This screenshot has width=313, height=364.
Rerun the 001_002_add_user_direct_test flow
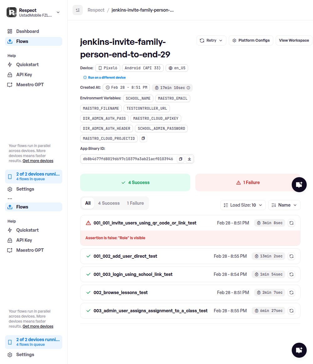tap(291, 256)
